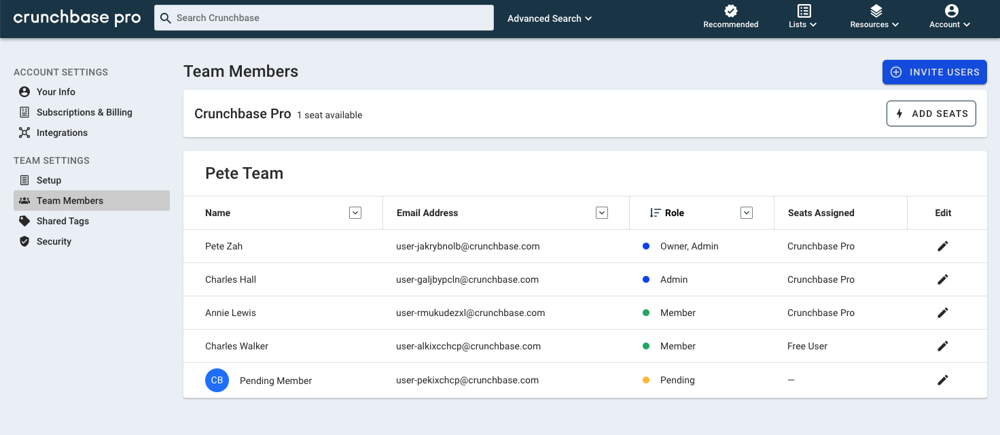Click the CB avatar circle
Screen dimensions: 1000x435
[217, 380]
